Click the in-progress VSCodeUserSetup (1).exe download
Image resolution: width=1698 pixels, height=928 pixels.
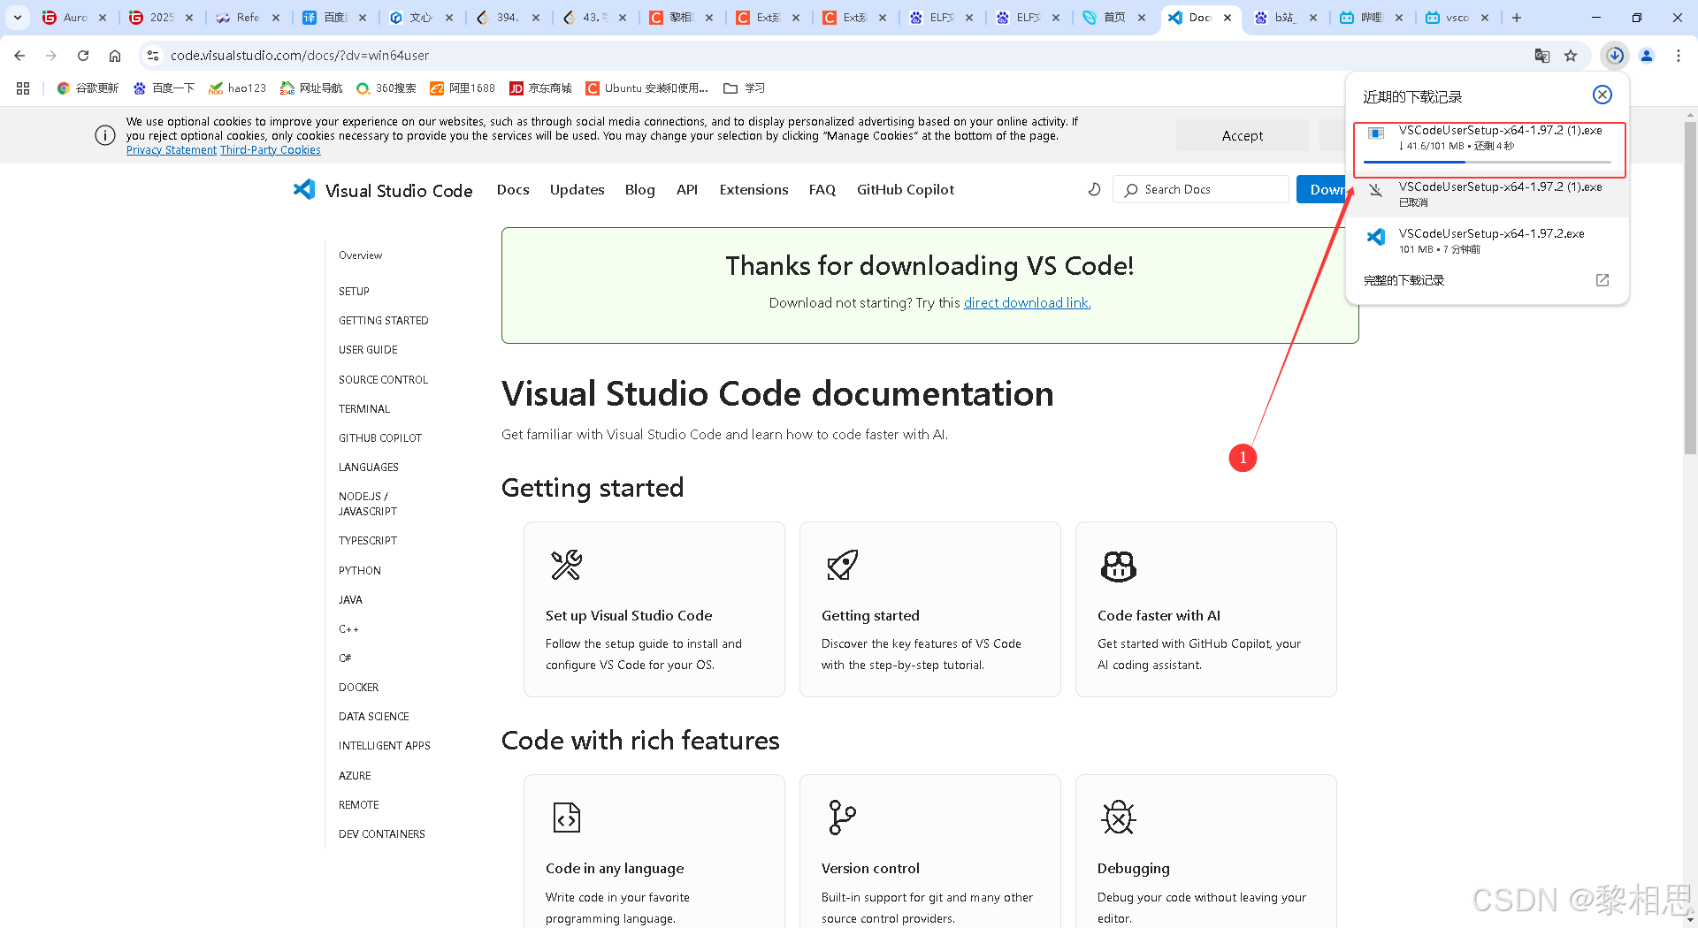pyautogui.click(x=1488, y=148)
